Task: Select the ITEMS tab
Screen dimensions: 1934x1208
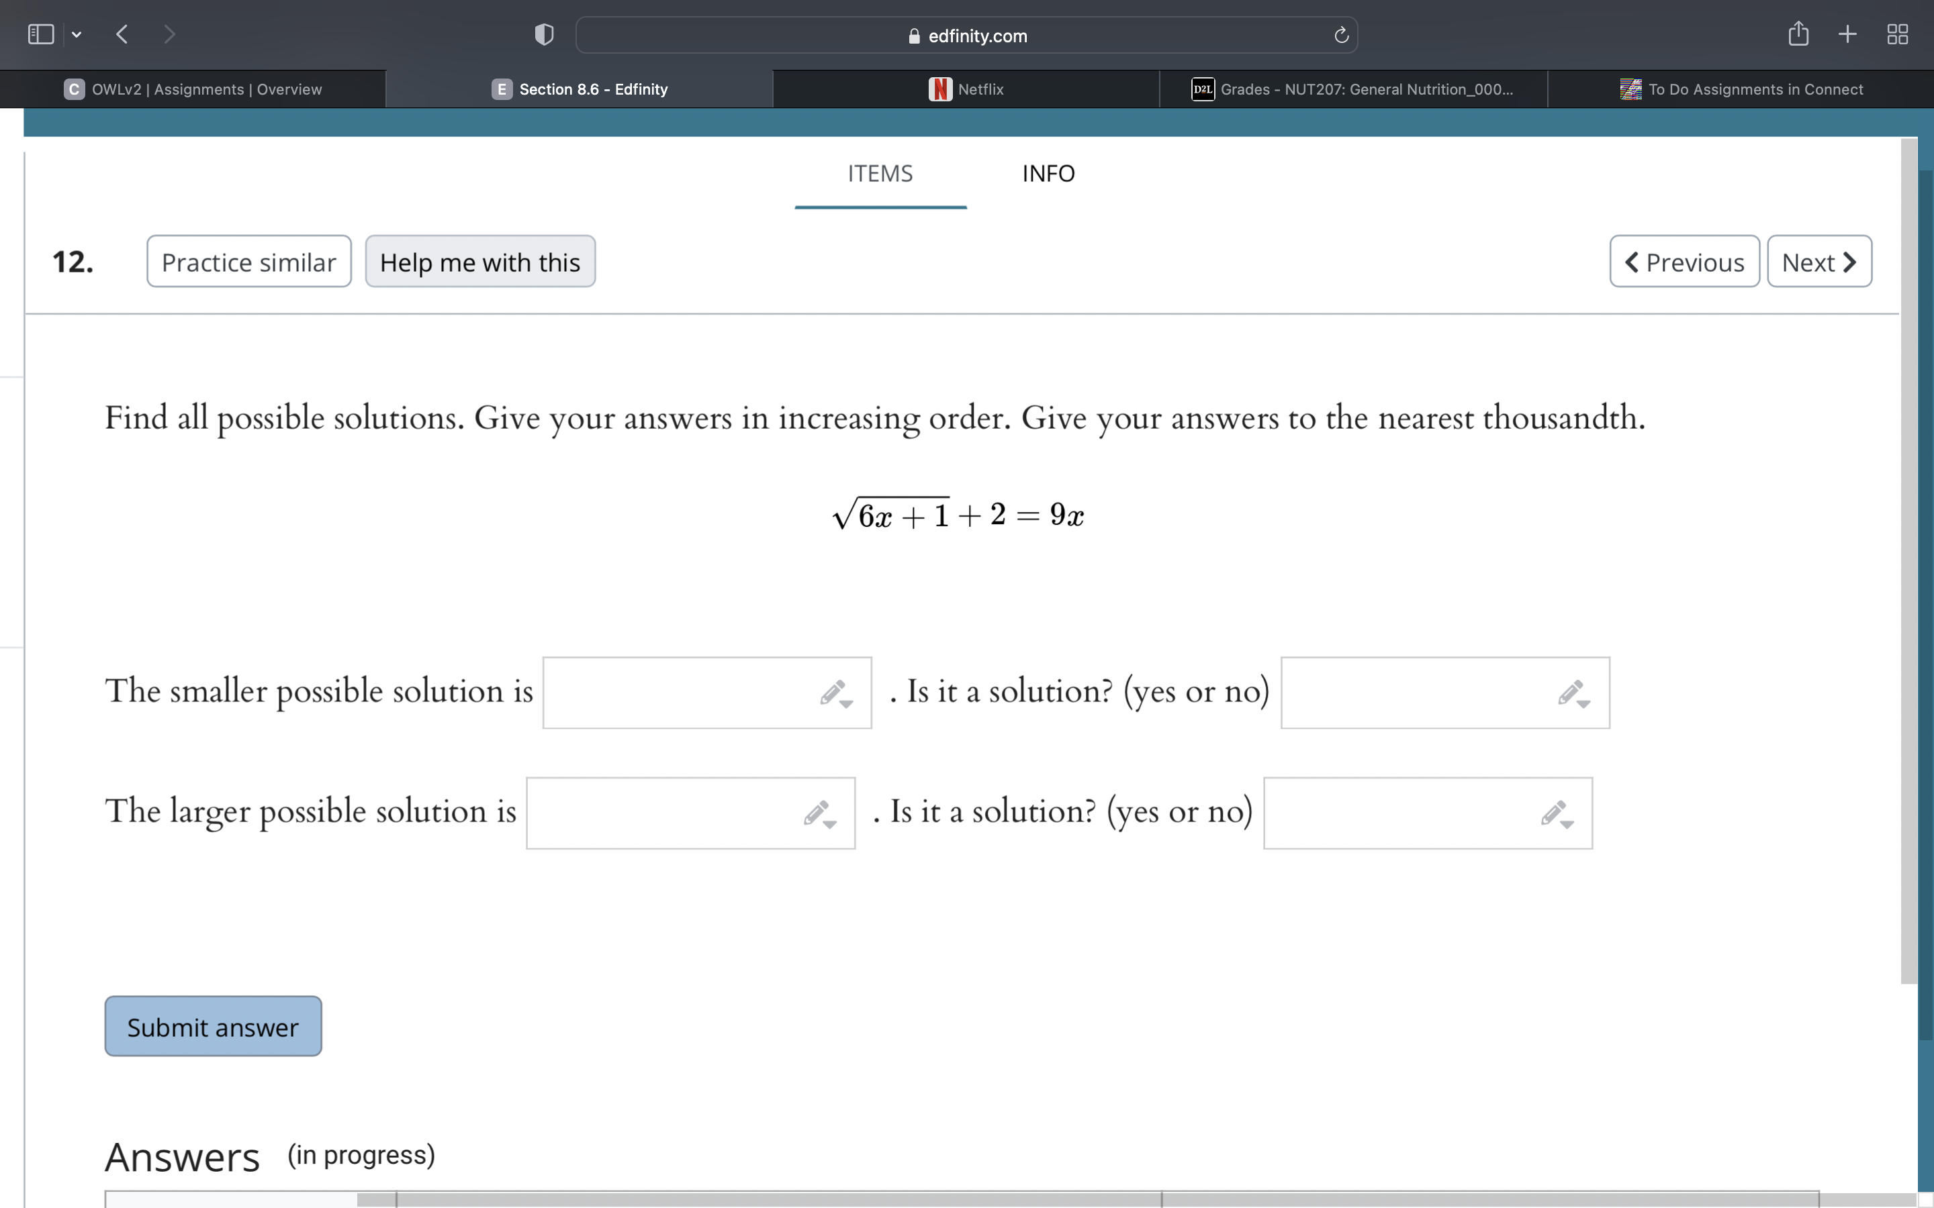Action: point(879,173)
